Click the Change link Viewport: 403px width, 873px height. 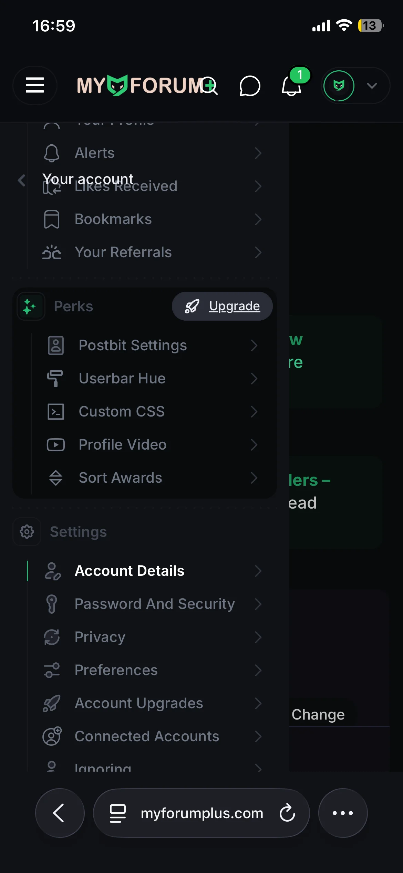click(x=318, y=715)
